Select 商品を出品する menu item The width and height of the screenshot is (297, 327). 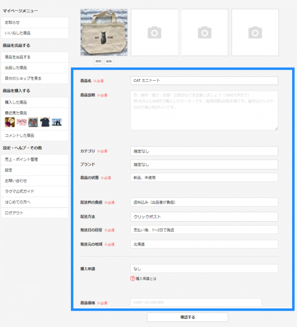coord(35,57)
